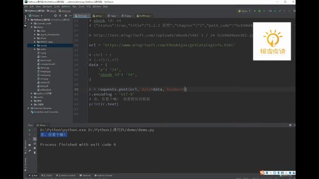Viewport: 319px width, 179px height.
Task: Open the Version Control tool window
Action: (66, 176)
